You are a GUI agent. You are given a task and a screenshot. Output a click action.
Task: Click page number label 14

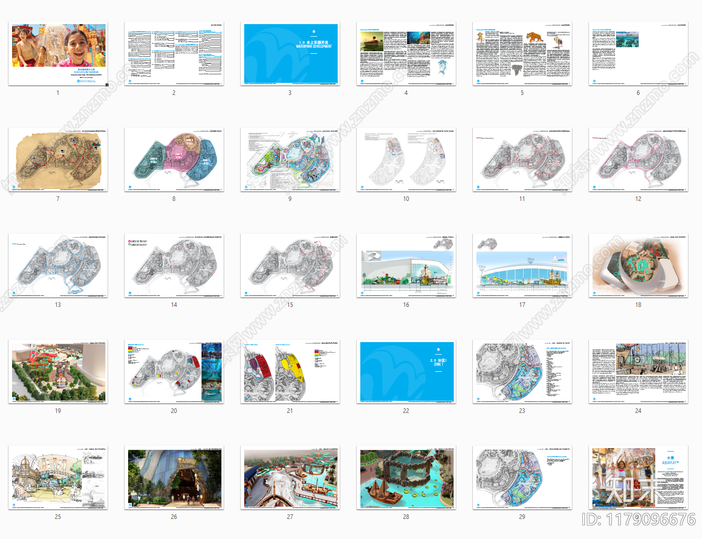(x=174, y=305)
